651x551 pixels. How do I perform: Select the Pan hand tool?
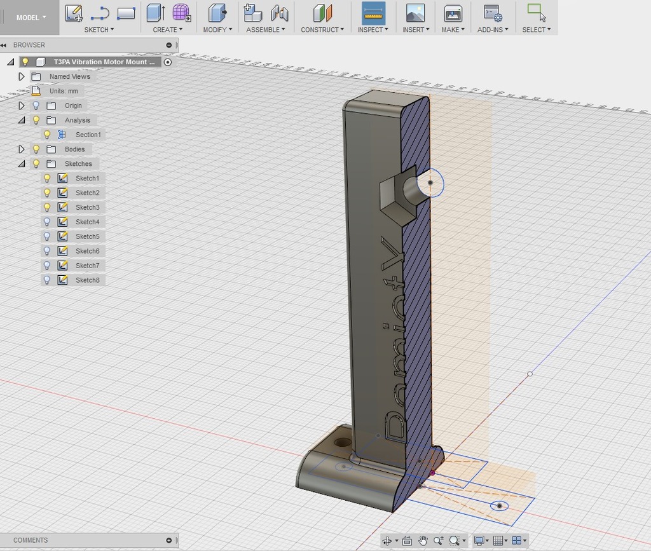click(x=423, y=540)
